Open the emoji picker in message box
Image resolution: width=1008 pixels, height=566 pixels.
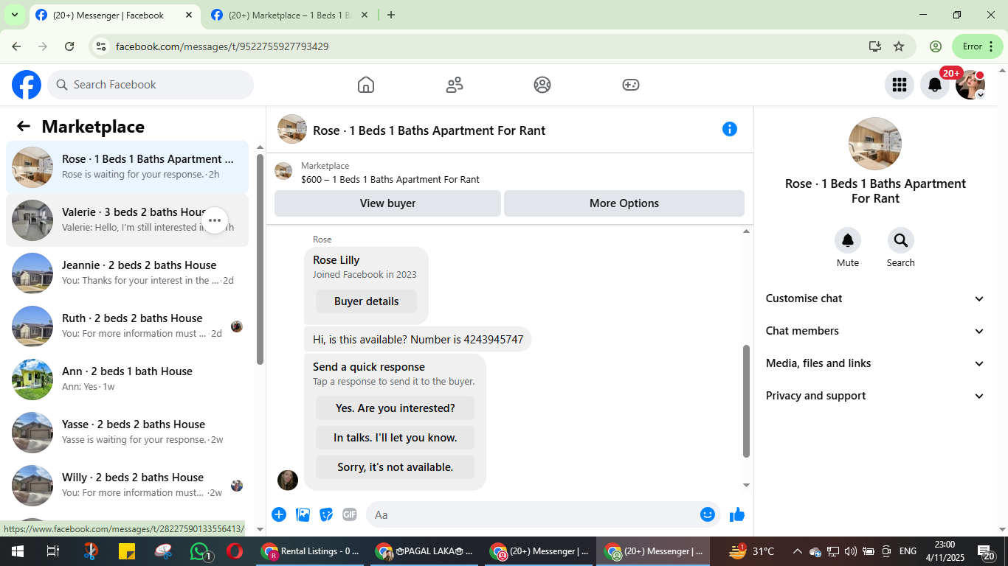[708, 514]
